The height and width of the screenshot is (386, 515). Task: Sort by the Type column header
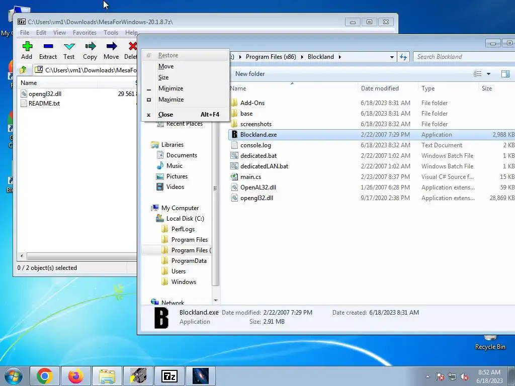coord(448,88)
